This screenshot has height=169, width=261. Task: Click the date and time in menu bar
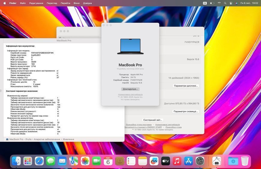tap(249, 3)
